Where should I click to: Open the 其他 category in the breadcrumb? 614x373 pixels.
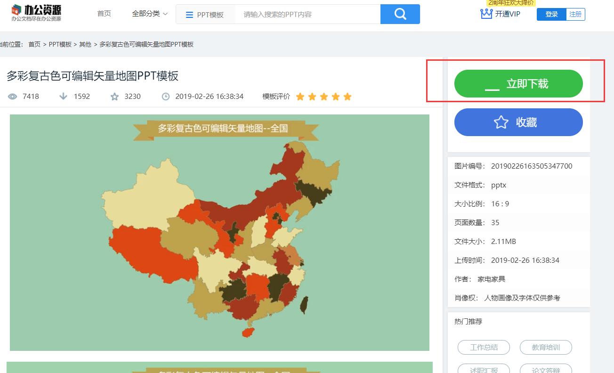click(85, 44)
